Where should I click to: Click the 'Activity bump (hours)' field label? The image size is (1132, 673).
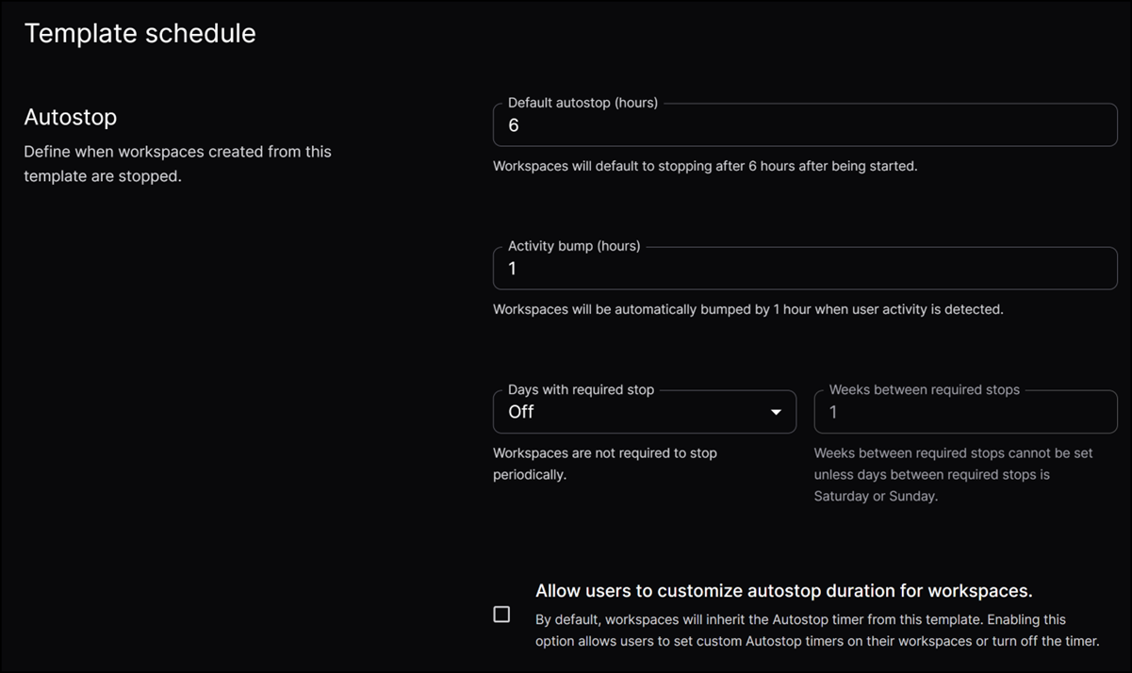573,246
